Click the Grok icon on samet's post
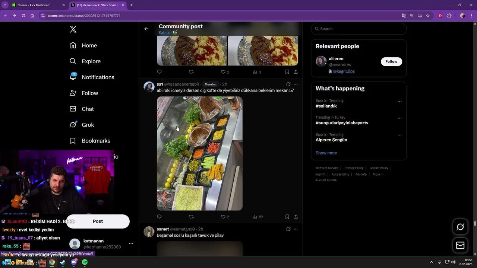477x268 pixels. coord(288,229)
